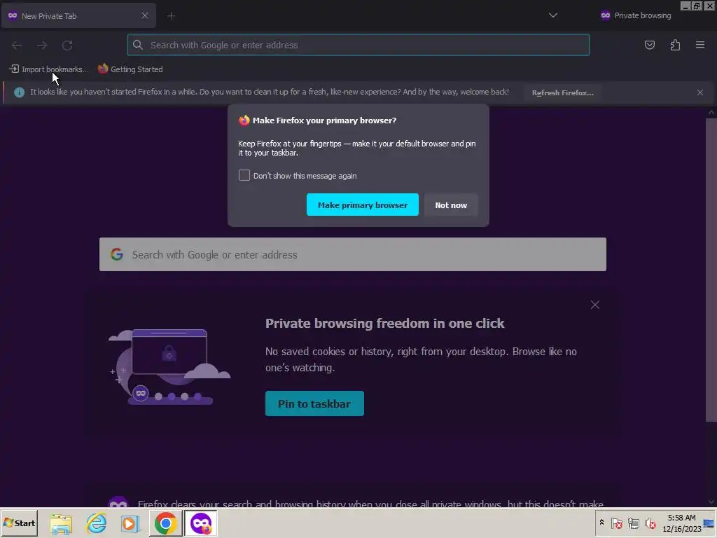This screenshot has width=717, height=538.
Task: Open the Getting Started bookmark
Action: coord(130,69)
